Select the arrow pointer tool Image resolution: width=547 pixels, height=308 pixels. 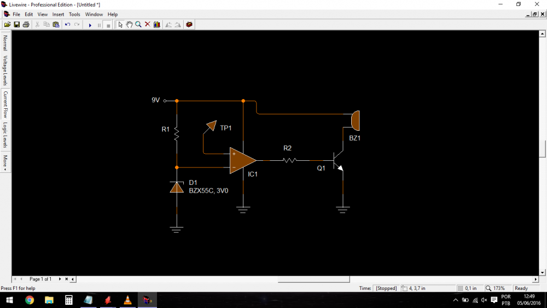[120, 25]
